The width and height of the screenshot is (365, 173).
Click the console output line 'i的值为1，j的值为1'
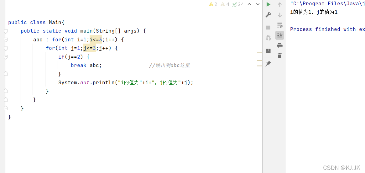[314, 12]
